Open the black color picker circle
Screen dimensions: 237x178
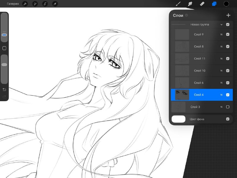[x=226, y=4]
